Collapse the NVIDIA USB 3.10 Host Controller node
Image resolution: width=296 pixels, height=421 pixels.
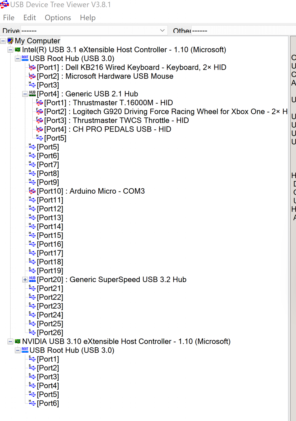(x=10, y=342)
